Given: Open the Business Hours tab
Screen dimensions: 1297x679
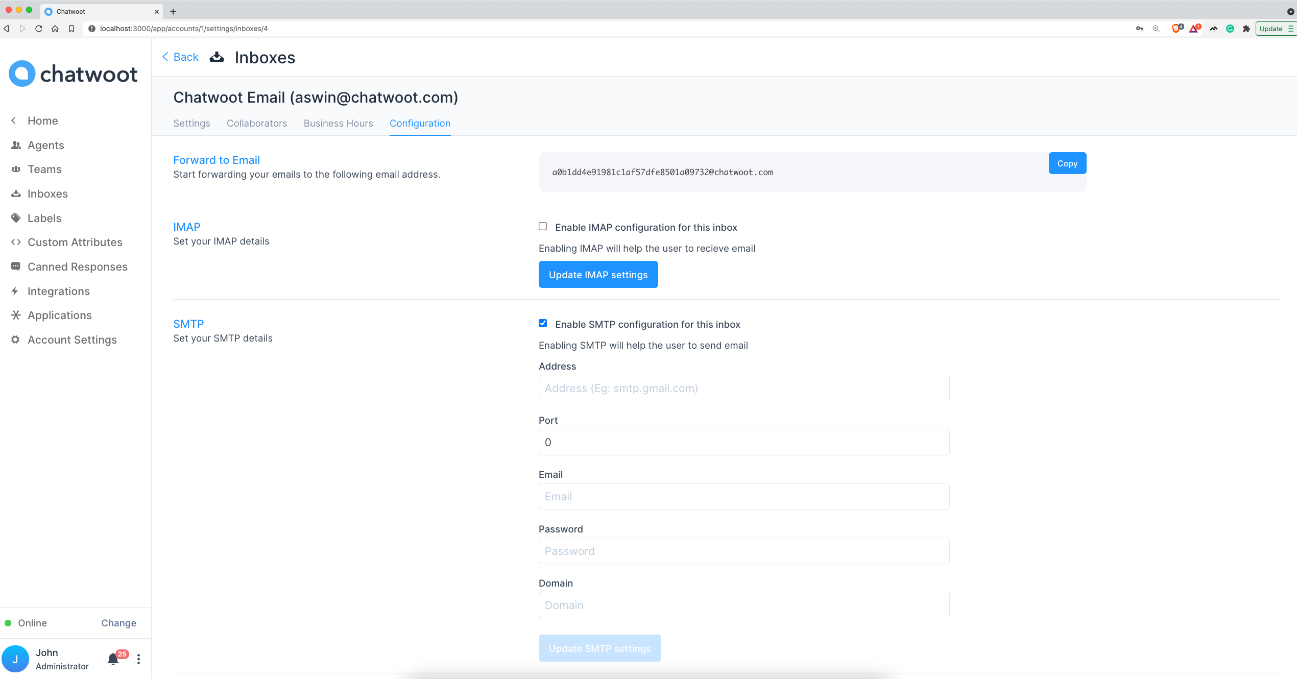Looking at the screenshot, I should coord(338,123).
